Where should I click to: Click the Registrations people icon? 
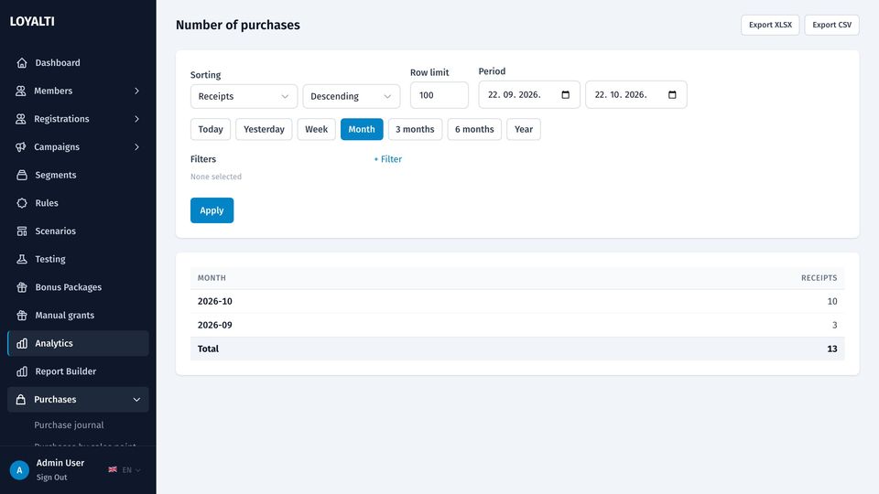[21, 119]
